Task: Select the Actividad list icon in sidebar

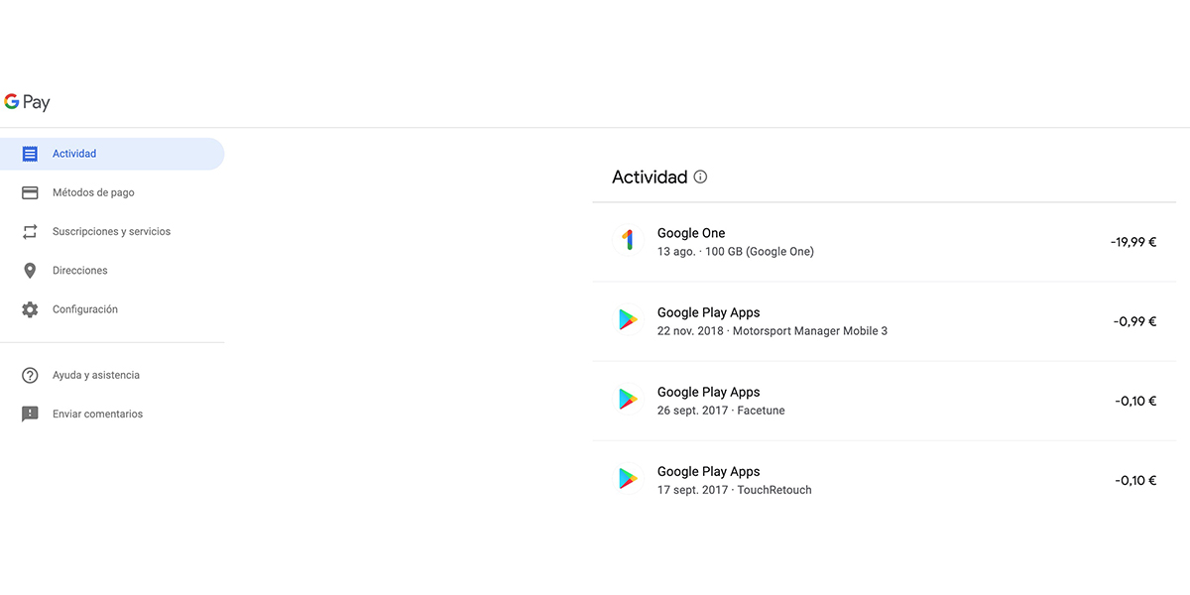Action: tap(32, 154)
